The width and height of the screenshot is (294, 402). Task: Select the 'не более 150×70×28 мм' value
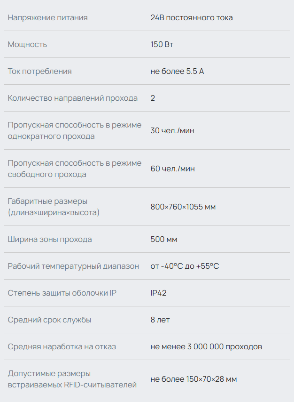tap(193, 379)
